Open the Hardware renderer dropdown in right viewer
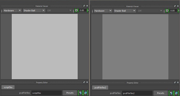 110,11
